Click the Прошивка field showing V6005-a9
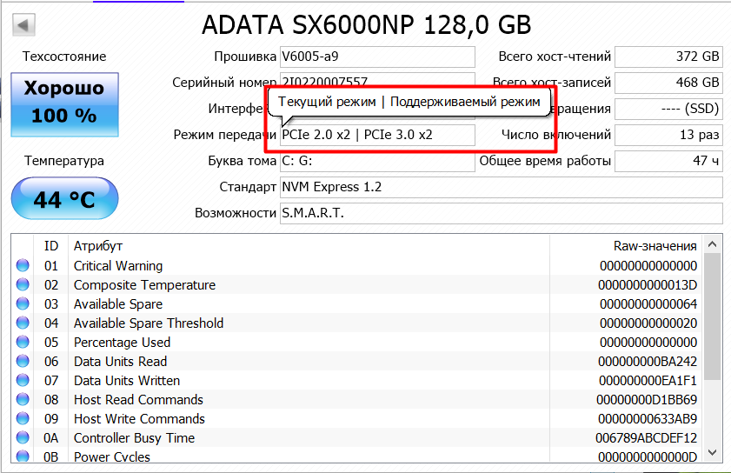 (377, 57)
